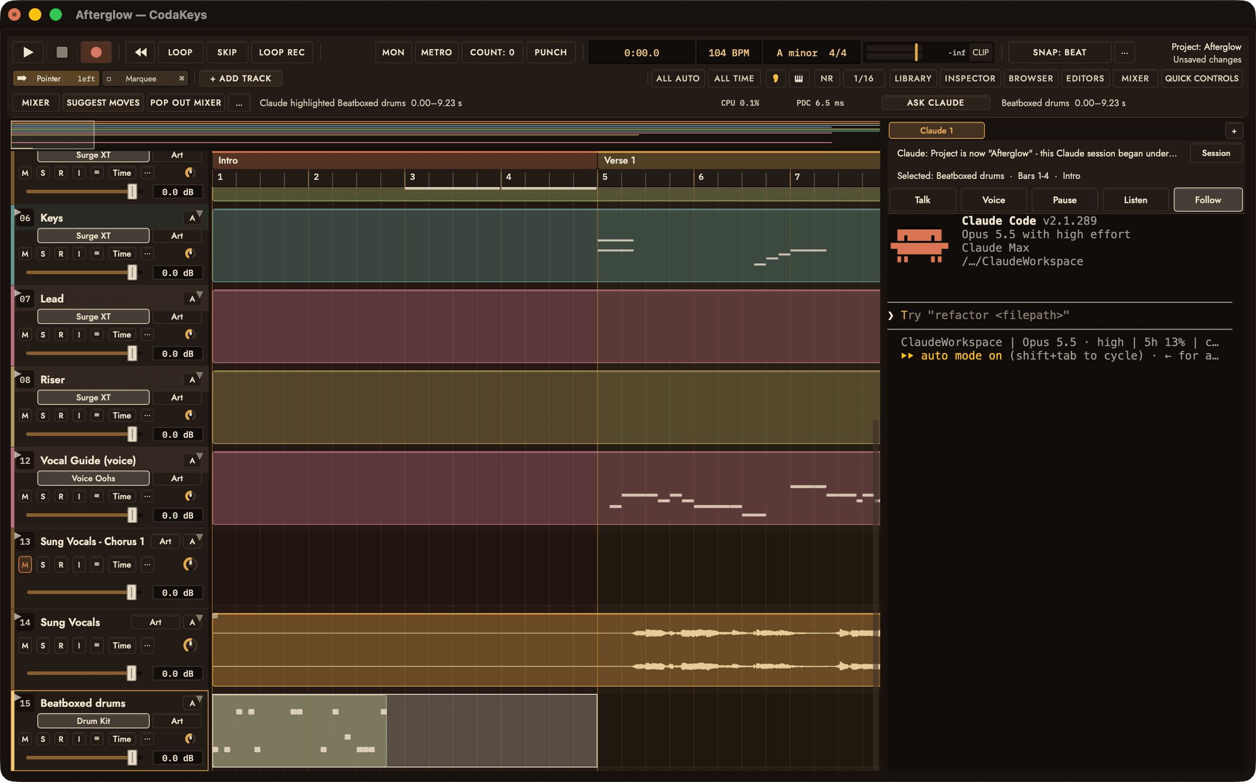1256x782 pixels.
Task: Open the LIBRARY panel
Action: (913, 78)
